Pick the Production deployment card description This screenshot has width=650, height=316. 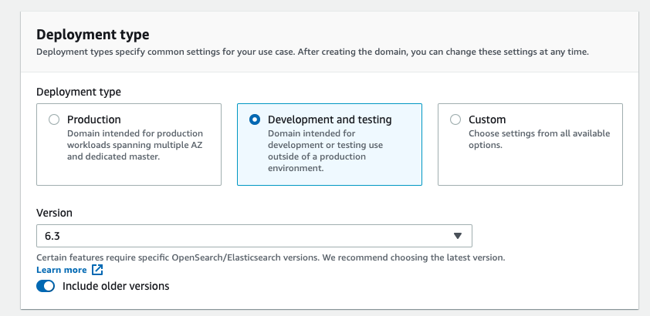pos(135,145)
